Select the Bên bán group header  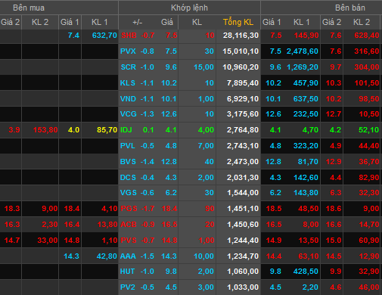(350, 8)
